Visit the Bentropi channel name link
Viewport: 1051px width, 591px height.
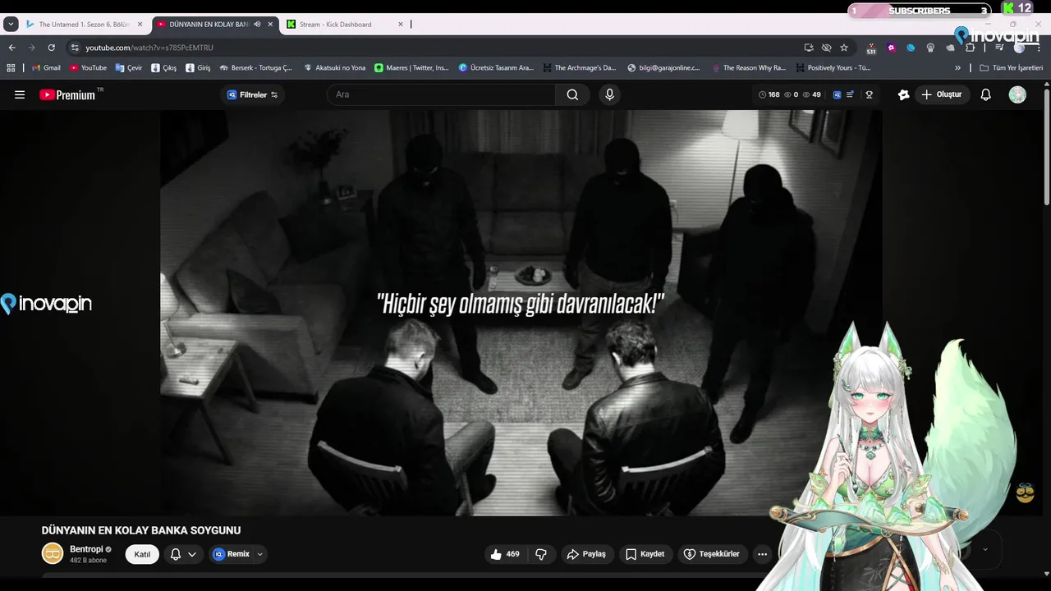coord(86,549)
